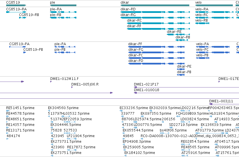Screen dimensions: 239x157
Task: Open velo-PA protein feature
Action: click(x=213, y=47)
